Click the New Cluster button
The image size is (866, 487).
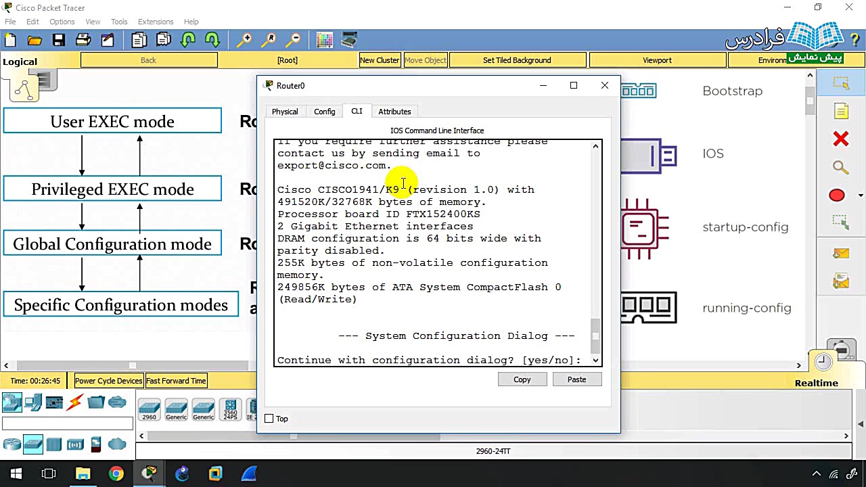(x=380, y=60)
